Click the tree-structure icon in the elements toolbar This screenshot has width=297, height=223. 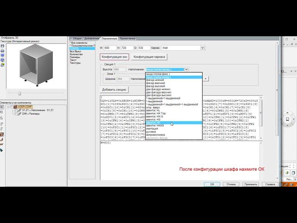(x=2, y=118)
